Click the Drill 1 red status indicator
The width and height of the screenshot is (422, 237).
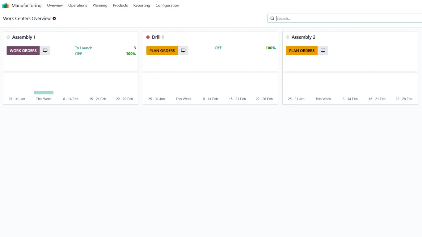pos(148,37)
